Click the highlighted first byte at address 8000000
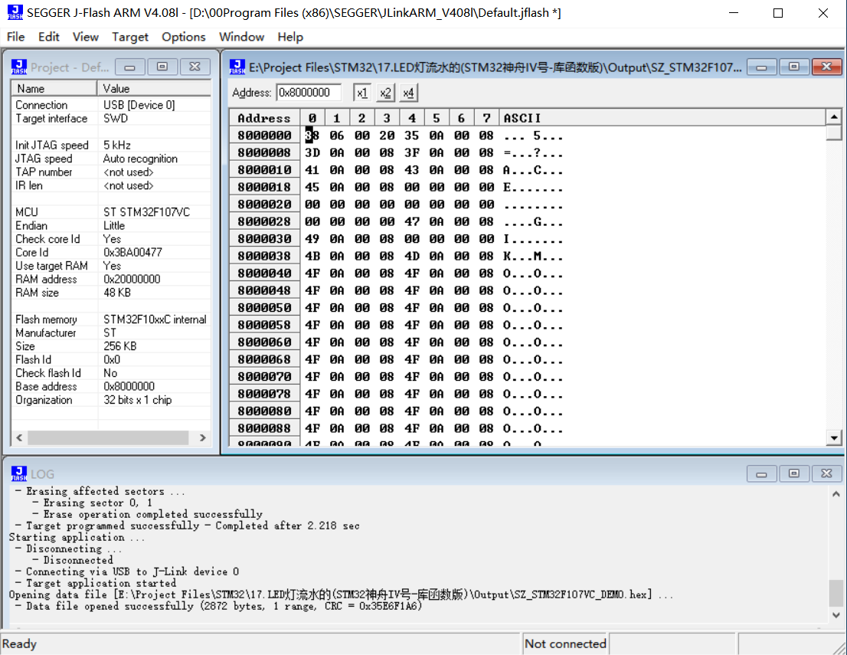 (312, 135)
